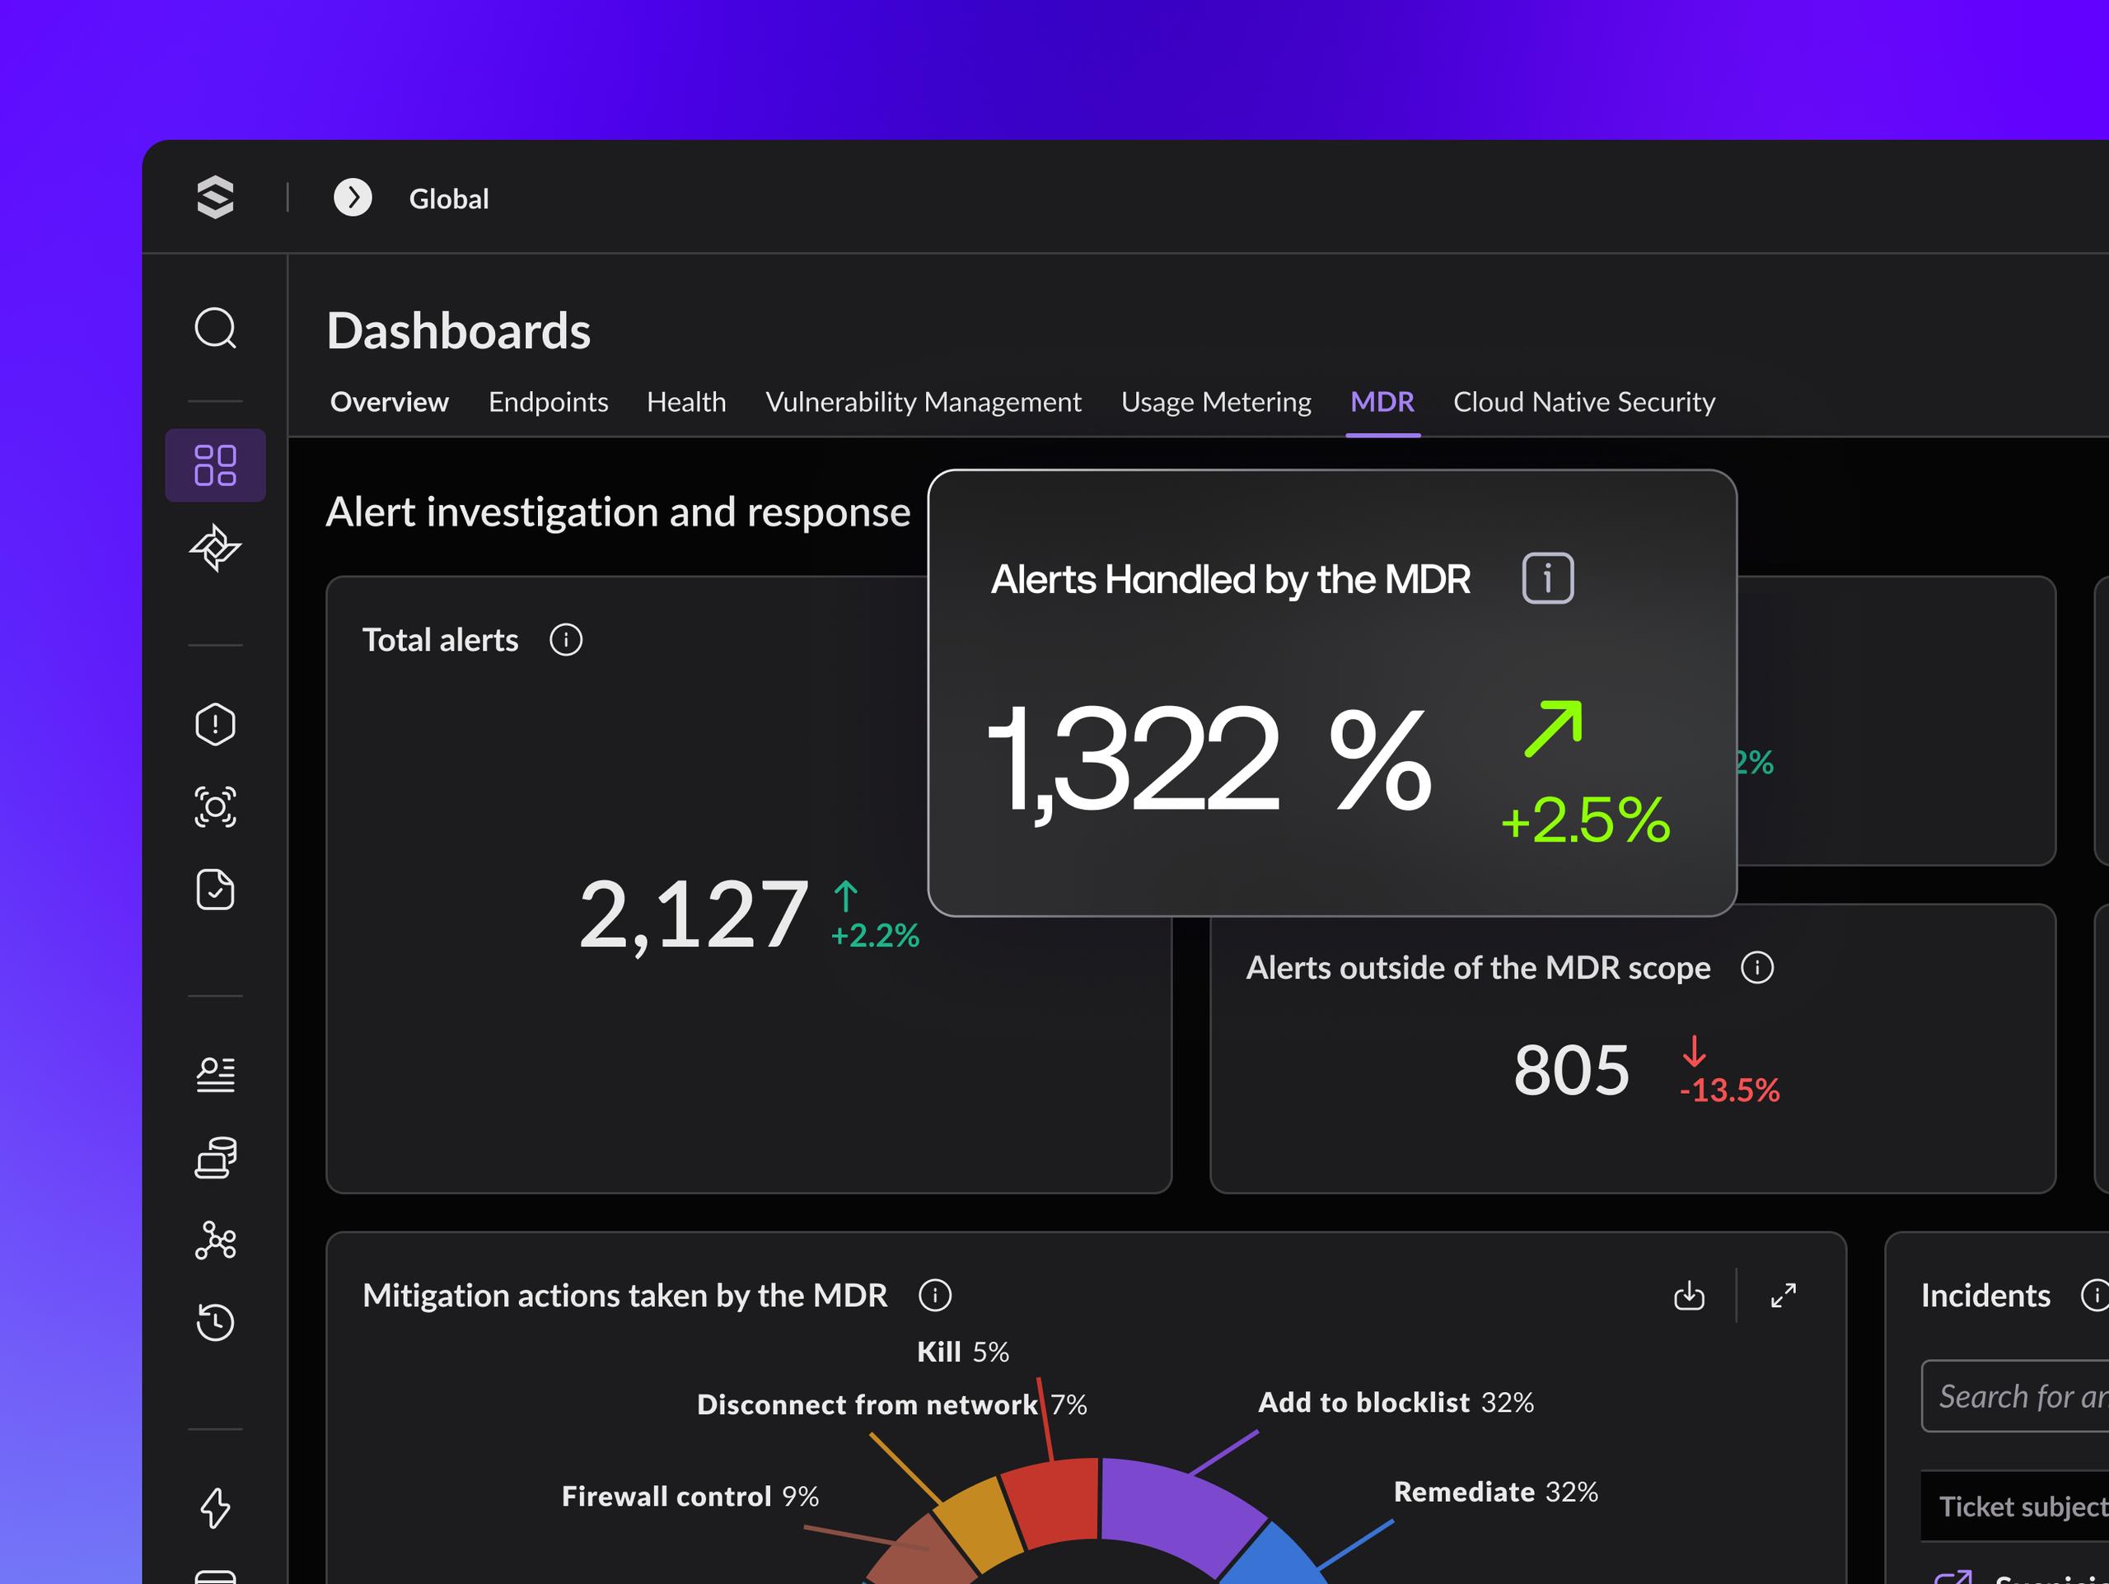Click the Global scope label

449,199
